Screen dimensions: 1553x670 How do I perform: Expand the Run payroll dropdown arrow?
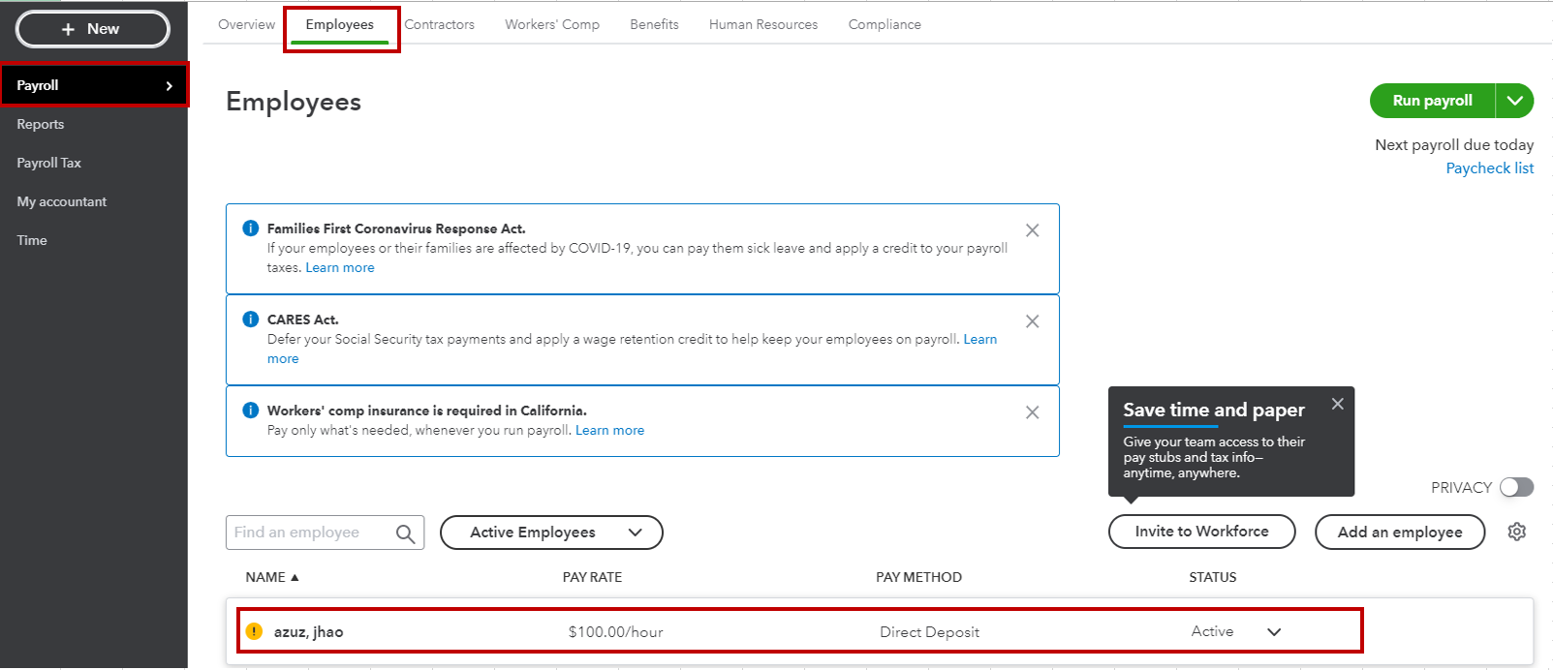1514,101
